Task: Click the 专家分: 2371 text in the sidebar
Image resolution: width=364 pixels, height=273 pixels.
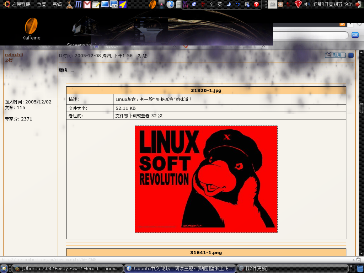Action: coord(18,119)
